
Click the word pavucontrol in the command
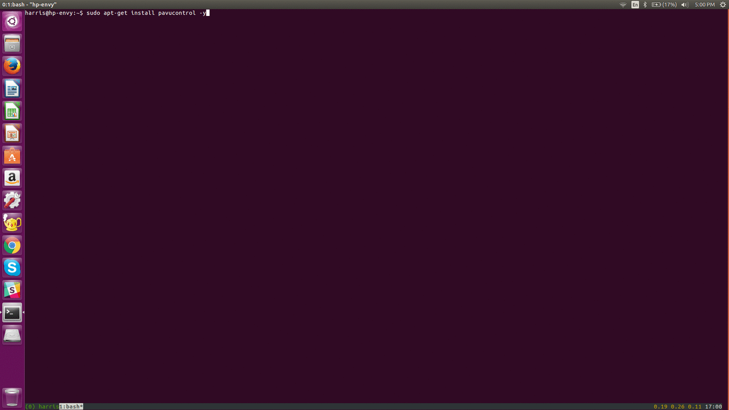point(177,13)
